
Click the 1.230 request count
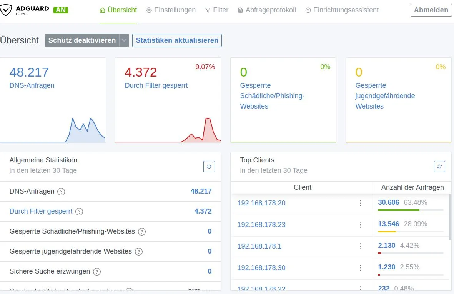click(x=387, y=267)
